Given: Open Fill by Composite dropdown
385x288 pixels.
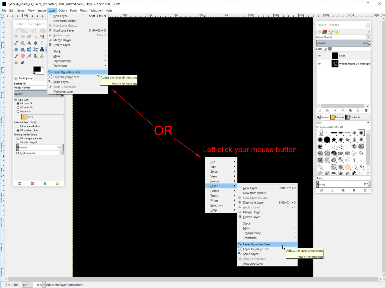Looking at the screenshot, I should point(43,153).
